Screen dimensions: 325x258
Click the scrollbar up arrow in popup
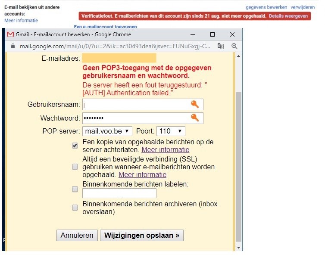tap(238, 56)
